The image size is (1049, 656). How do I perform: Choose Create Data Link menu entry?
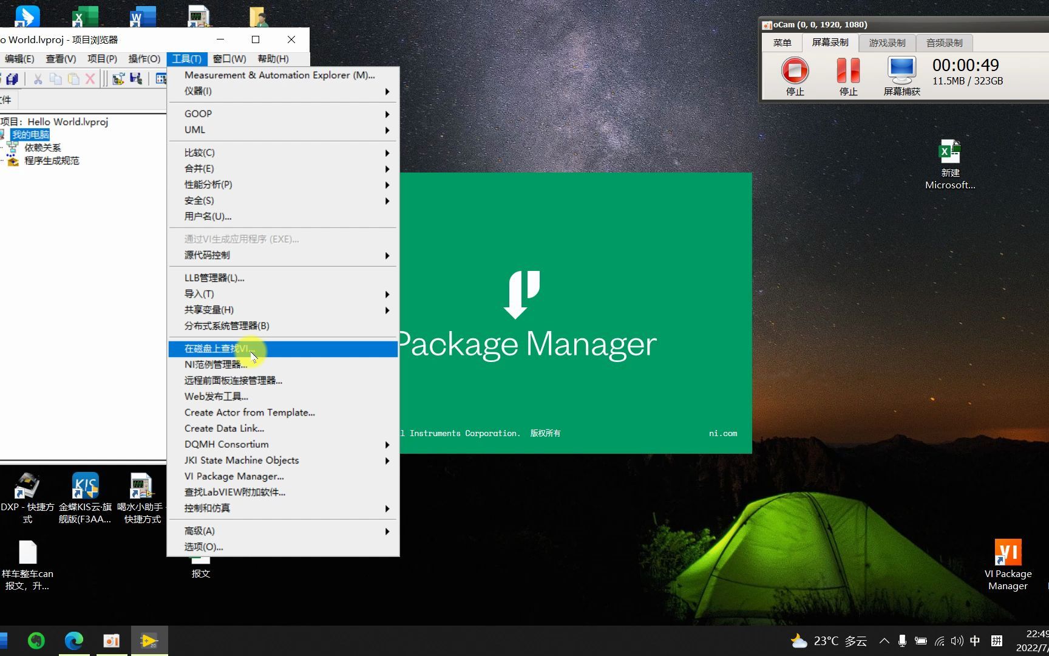click(283, 428)
